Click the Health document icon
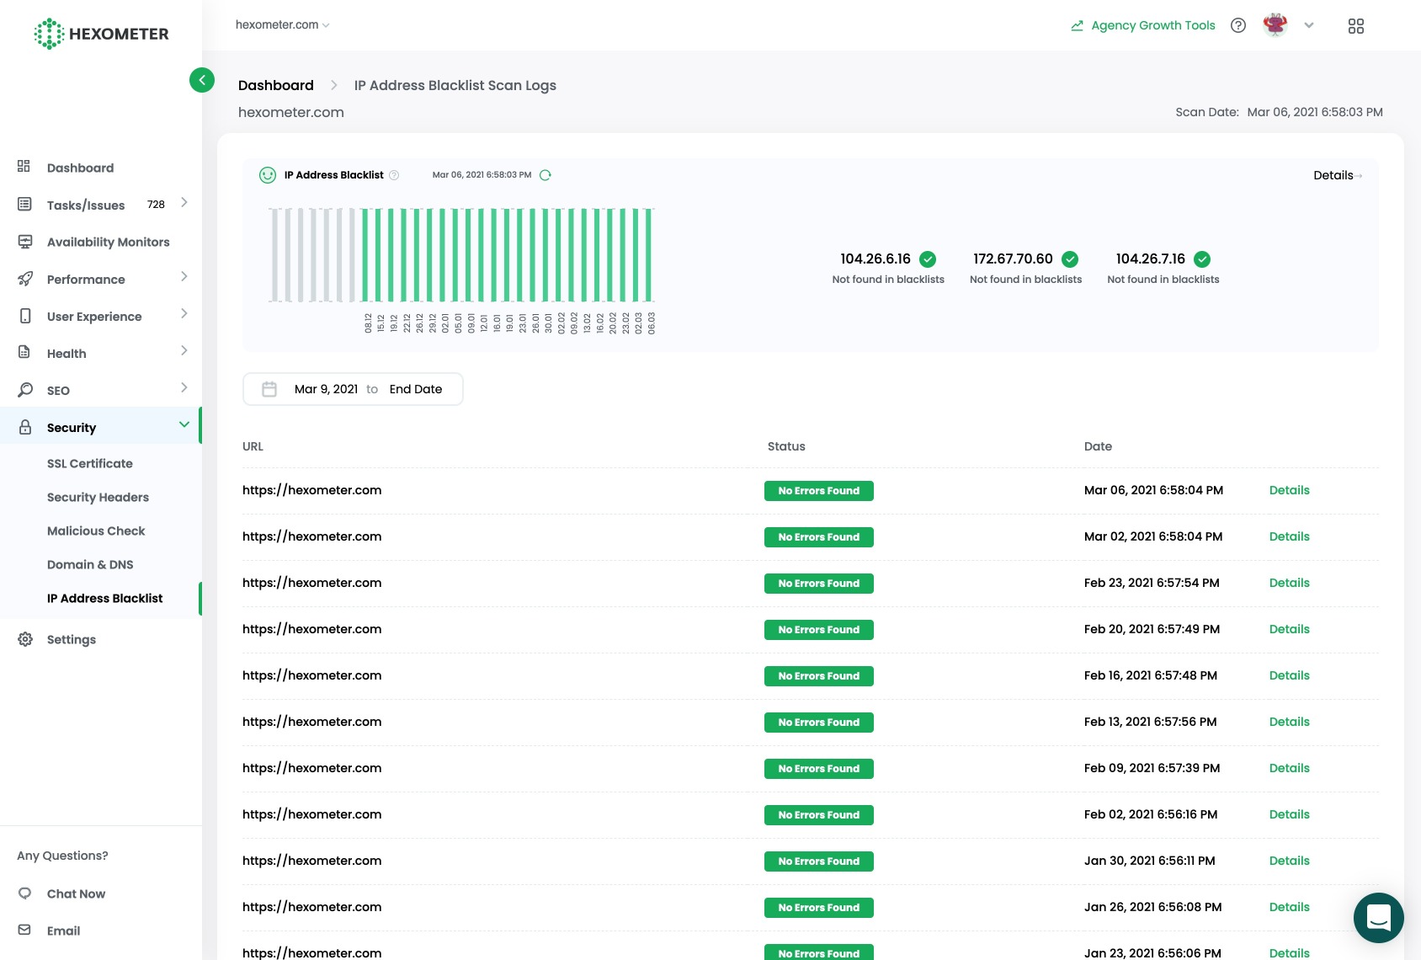 point(24,352)
